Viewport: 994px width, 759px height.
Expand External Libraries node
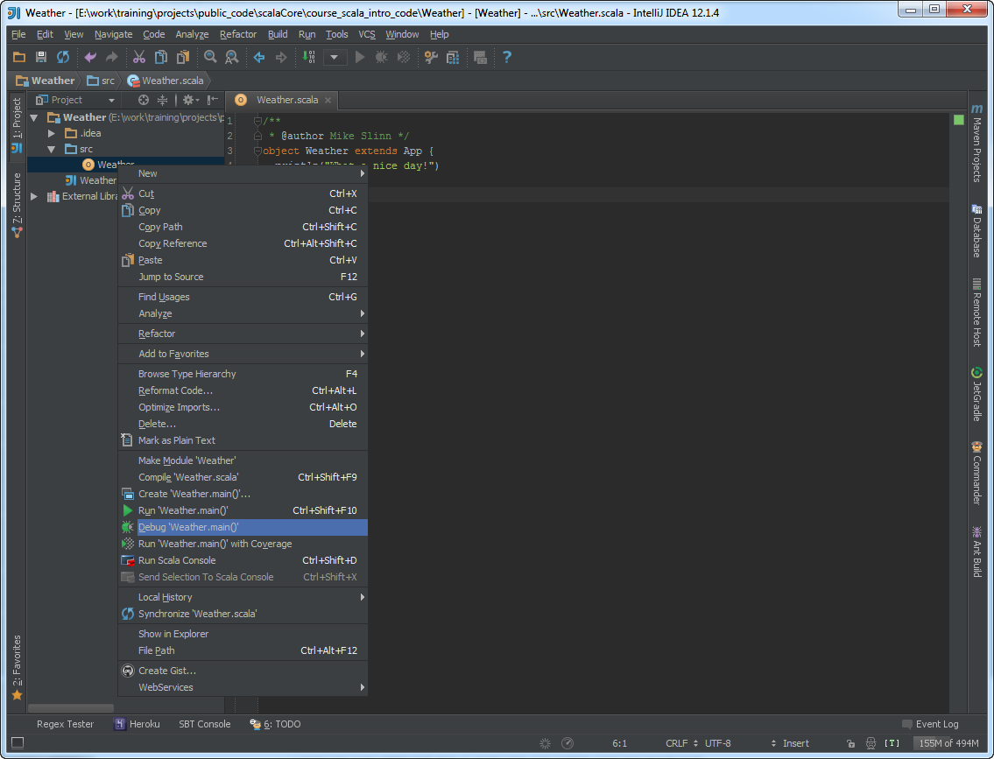click(34, 196)
